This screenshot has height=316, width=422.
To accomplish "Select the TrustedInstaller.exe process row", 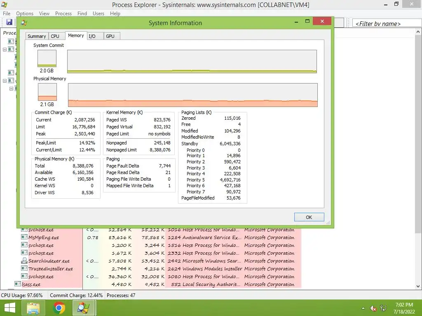I will click(x=161, y=268).
